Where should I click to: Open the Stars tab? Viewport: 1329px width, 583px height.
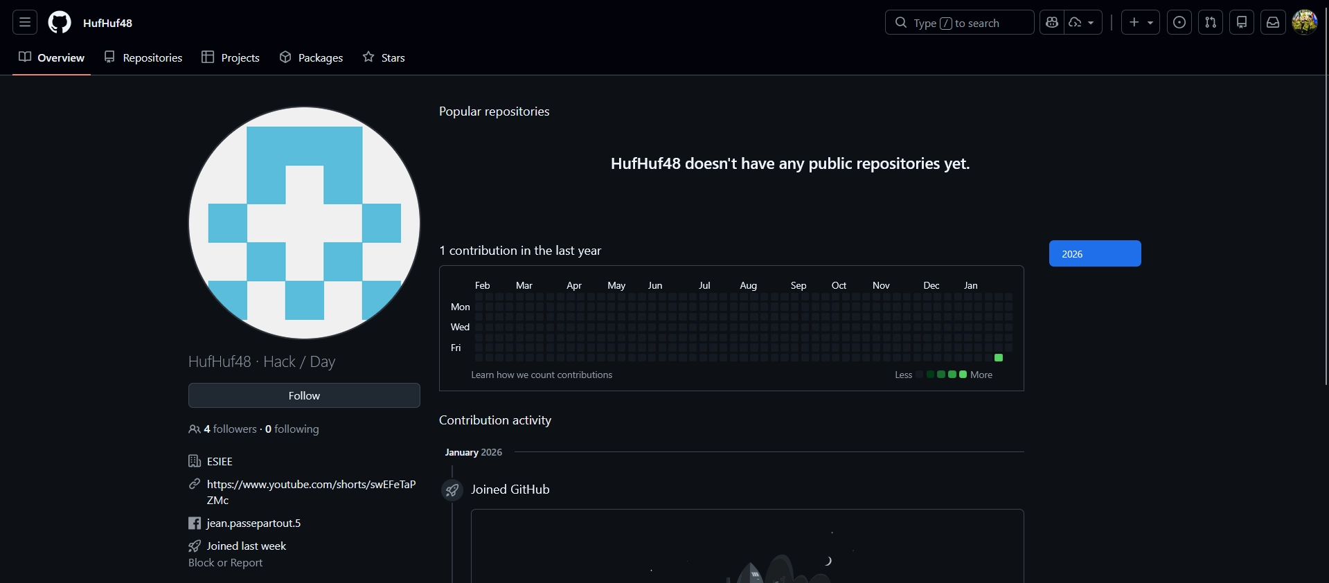pyautogui.click(x=384, y=57)
